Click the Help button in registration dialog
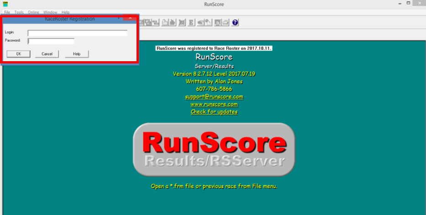 [x=77, y=54]
